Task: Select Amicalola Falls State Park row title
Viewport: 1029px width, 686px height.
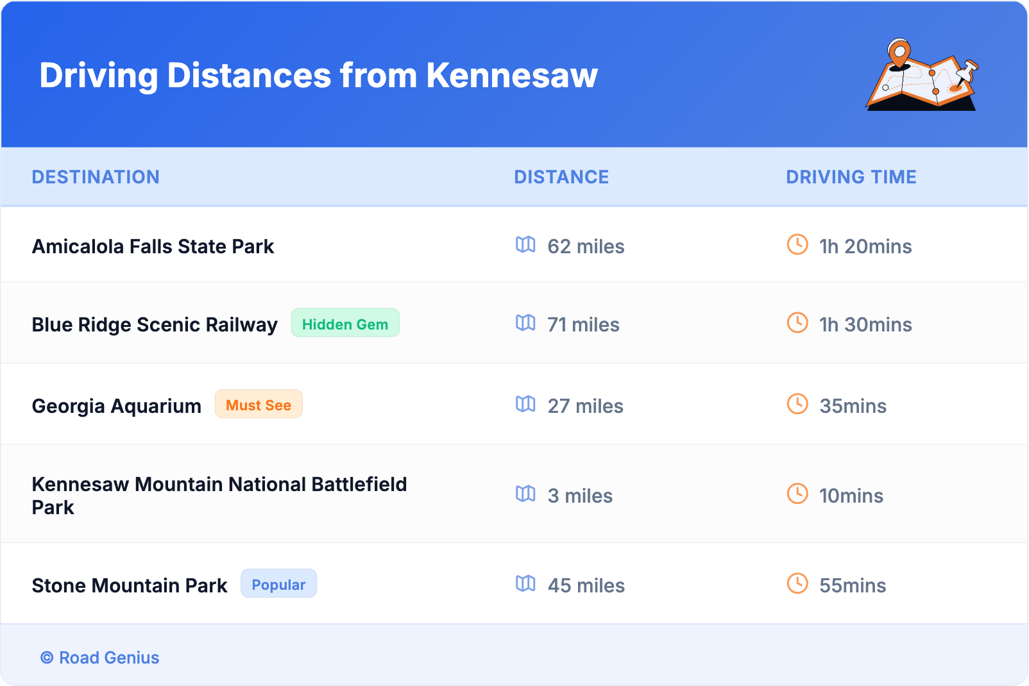Action: [153, 247]
